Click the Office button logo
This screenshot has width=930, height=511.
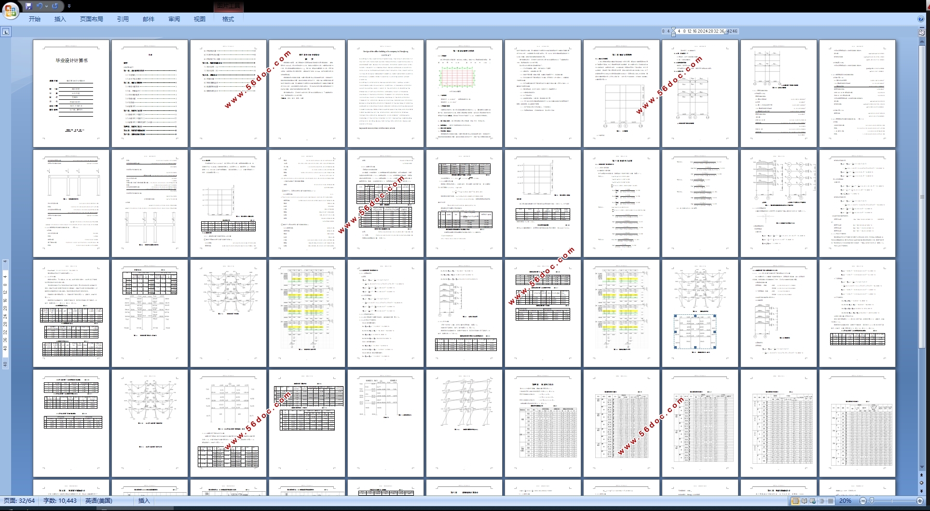pos(10,10)
